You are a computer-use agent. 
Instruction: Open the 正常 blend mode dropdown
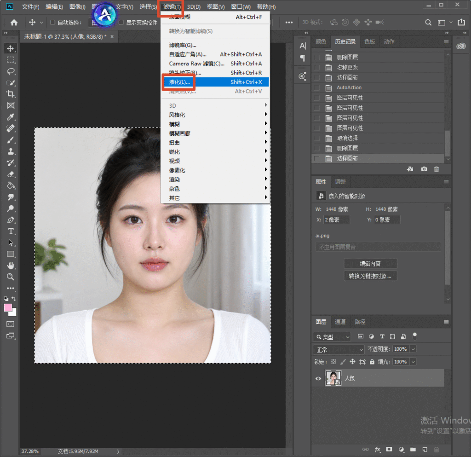(x=339, y=349)
